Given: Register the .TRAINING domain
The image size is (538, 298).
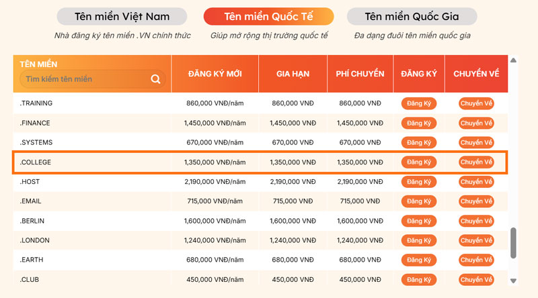Looking at the screenshot, I should coord(419,103).
